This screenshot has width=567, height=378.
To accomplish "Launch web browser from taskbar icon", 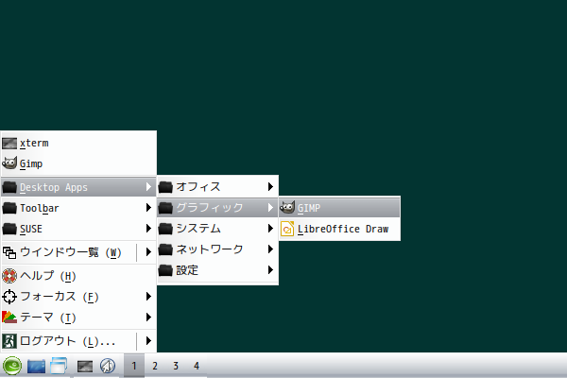I will [x=108, y=366].
